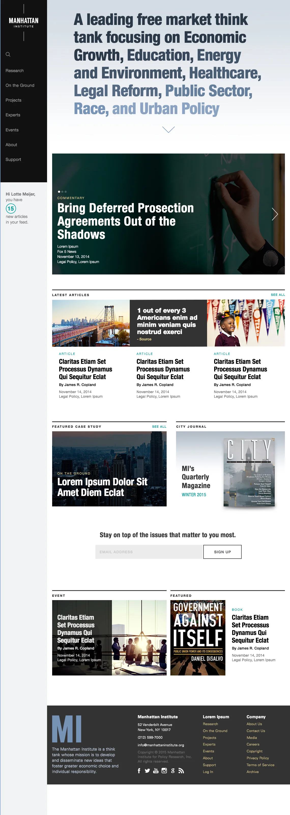Image resolution: width=290 pixels, height=815 pixels.
Task: Open the Williamsburg Bridge article thumbnail
Action: tap(91, 323)
